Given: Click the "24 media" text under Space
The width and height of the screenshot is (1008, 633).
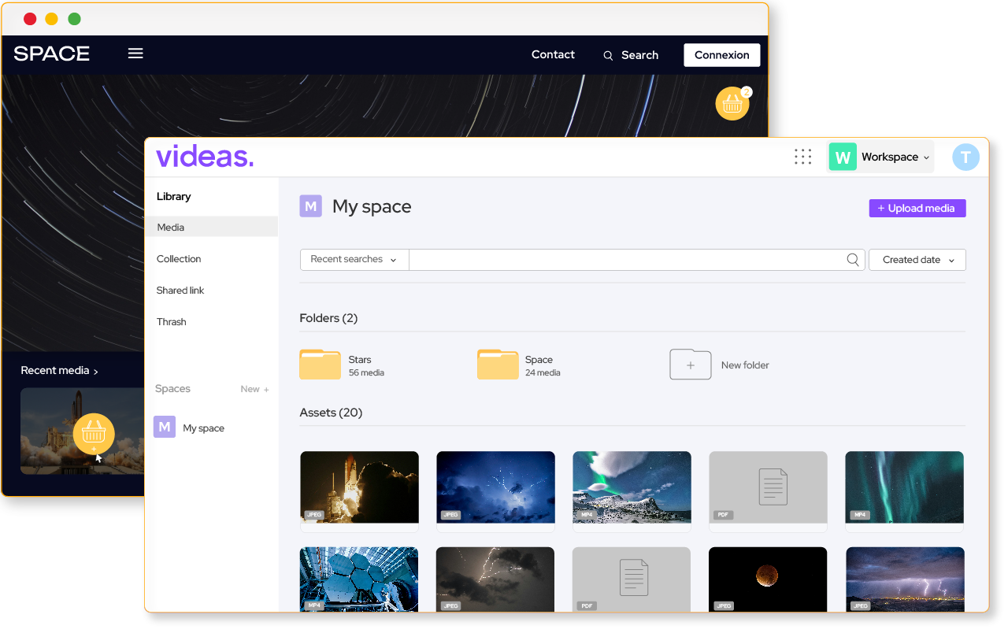Looking at the screenshot, I should [x=543, y=372].
